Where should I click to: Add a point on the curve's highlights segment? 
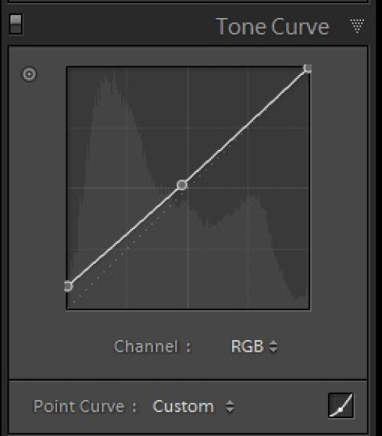click(x=244, y=127)
